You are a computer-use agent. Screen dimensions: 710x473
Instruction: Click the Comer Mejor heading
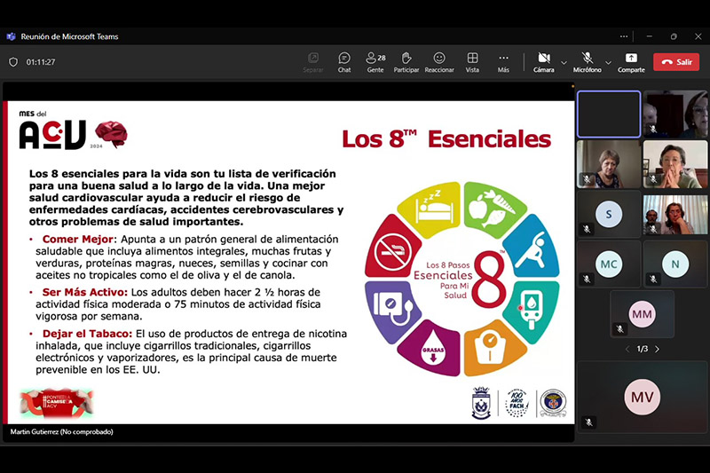click(x=80, y=239)
